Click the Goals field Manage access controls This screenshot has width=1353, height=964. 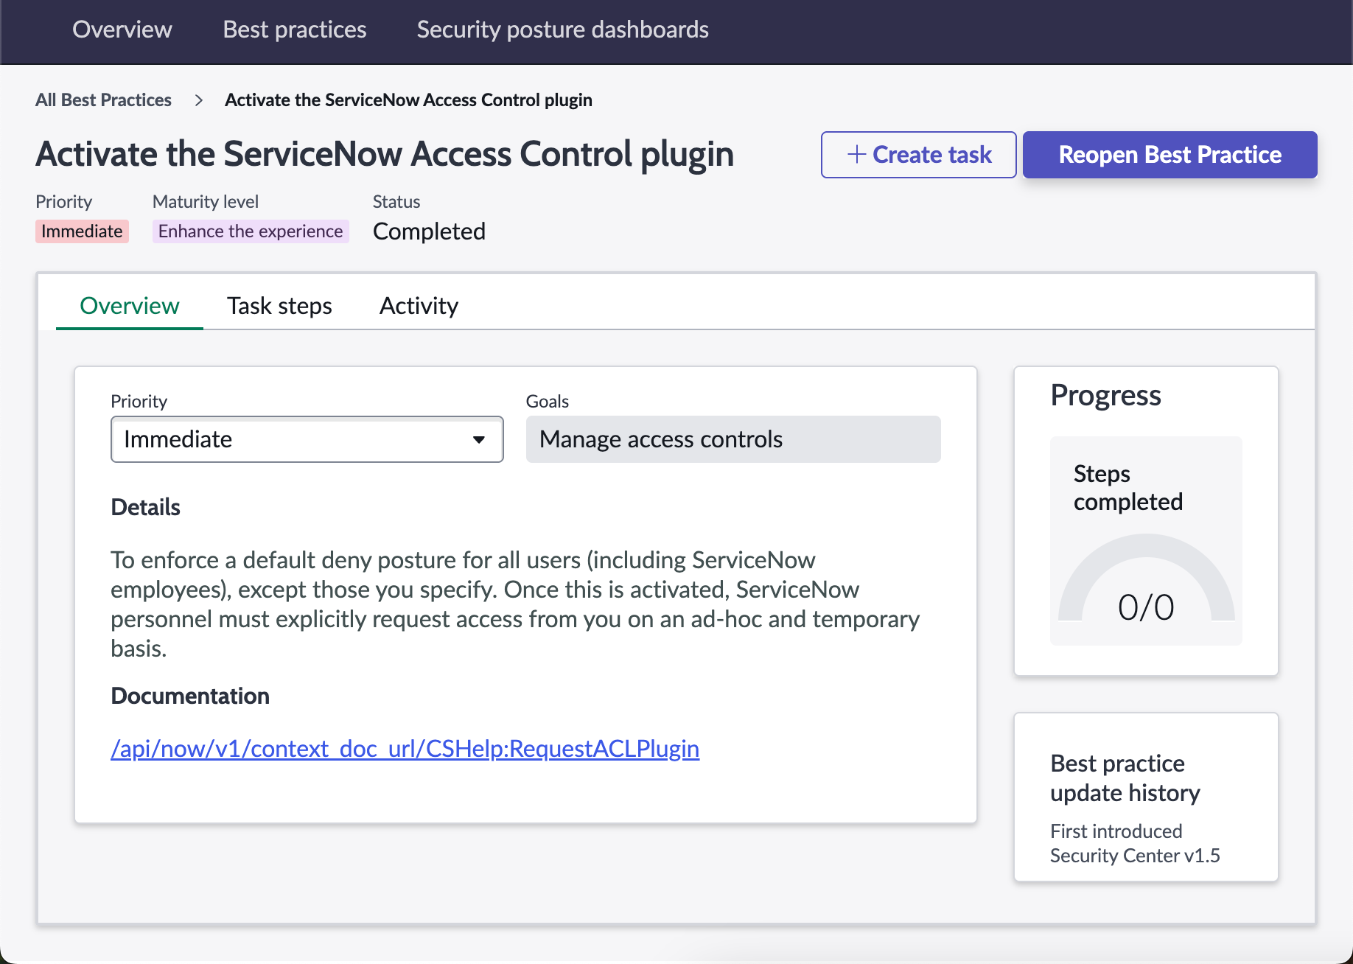[733, 439]
